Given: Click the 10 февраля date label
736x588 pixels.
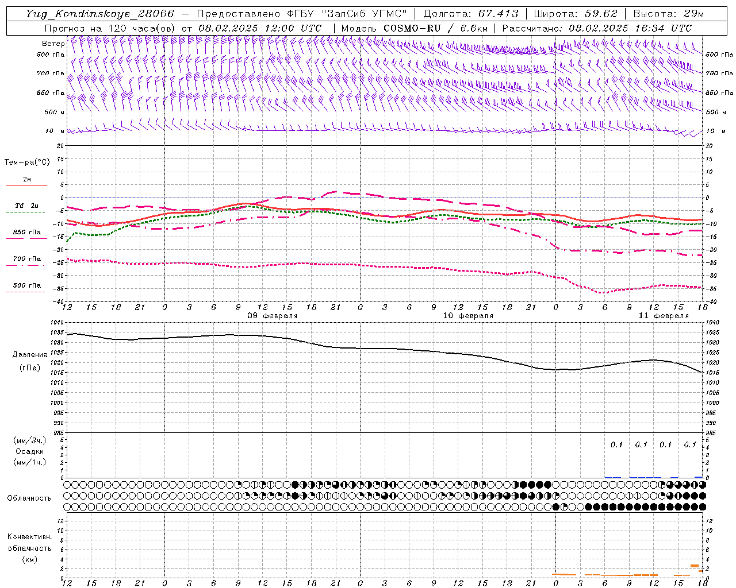Looking at the screenshot, I should point(468,316).
